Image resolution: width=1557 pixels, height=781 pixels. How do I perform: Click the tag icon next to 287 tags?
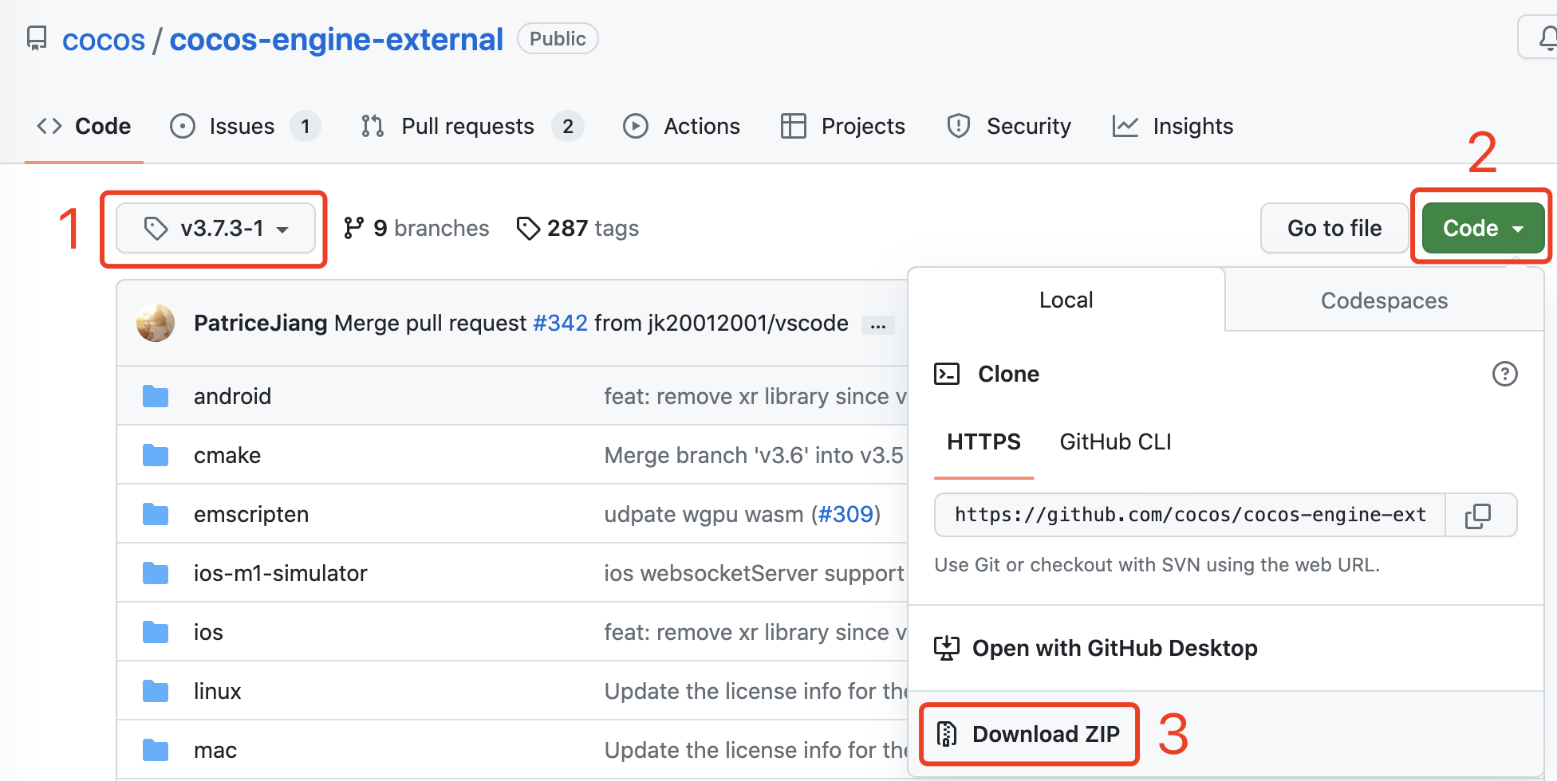coord(528,229)
